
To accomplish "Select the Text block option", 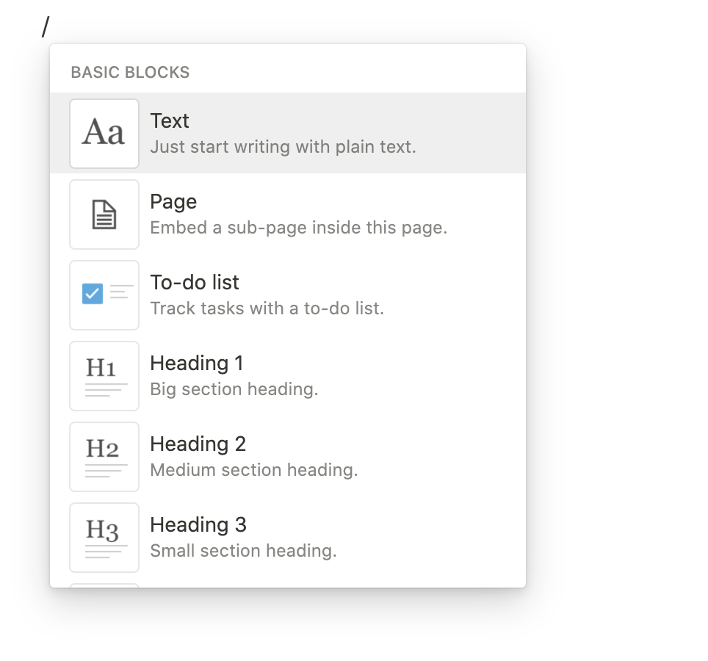I will tap(288, 133).
